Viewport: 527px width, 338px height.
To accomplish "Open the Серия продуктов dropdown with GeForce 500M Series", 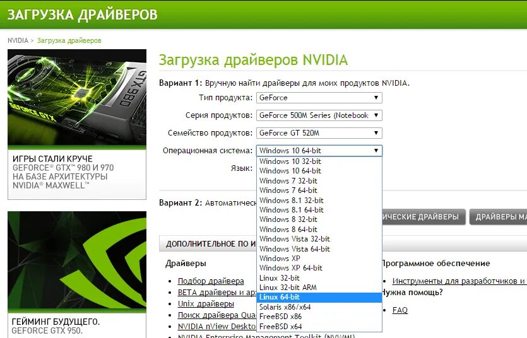I will [319, 115].
